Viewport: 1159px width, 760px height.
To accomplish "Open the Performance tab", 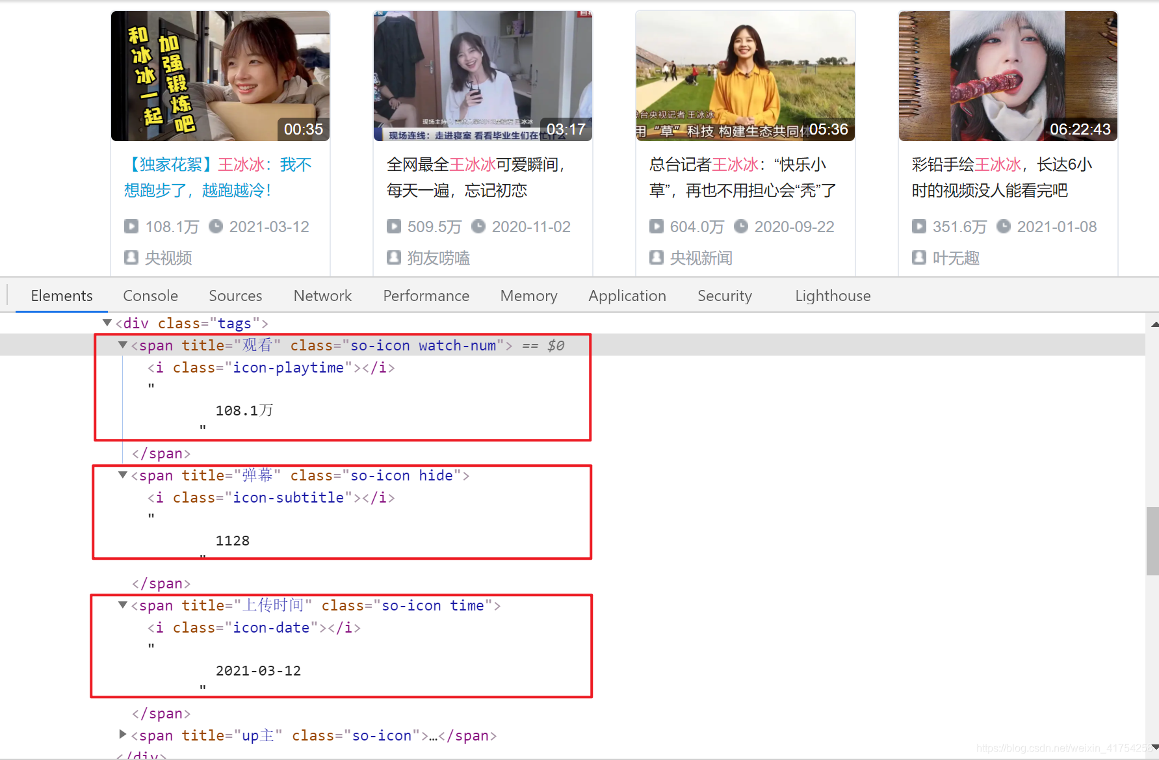I will 426,296.
